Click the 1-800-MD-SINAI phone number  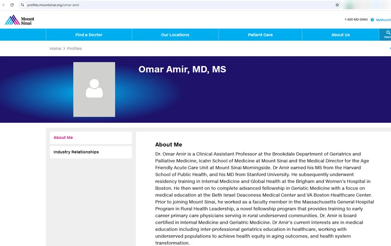356,20
